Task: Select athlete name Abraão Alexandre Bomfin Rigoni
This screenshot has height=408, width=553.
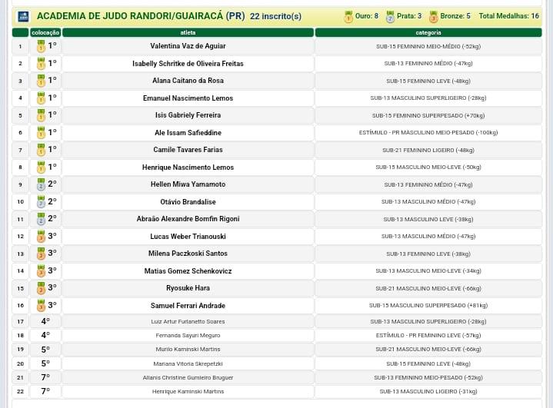Action: tap(188, 219)
